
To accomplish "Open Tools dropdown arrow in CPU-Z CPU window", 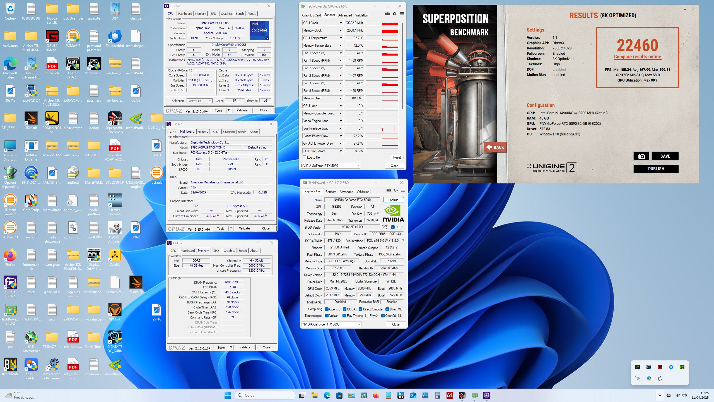I will [228, 110].
